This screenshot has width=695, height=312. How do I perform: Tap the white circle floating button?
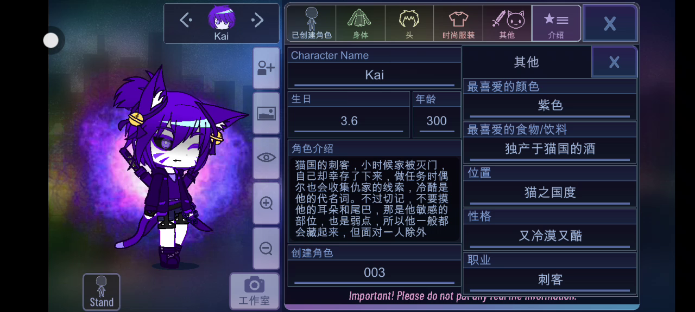(51, 40)
